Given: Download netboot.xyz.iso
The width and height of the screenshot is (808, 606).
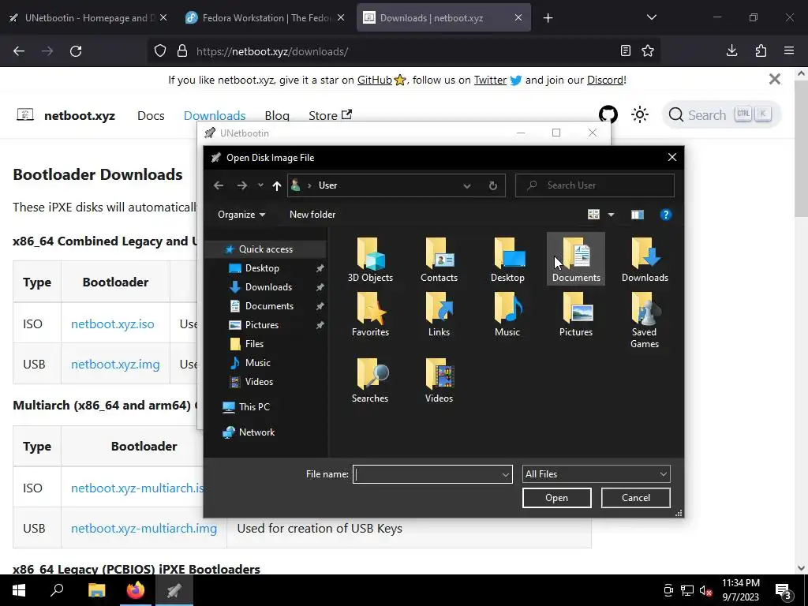Looking at the screenshot, I should coord(112,324).
